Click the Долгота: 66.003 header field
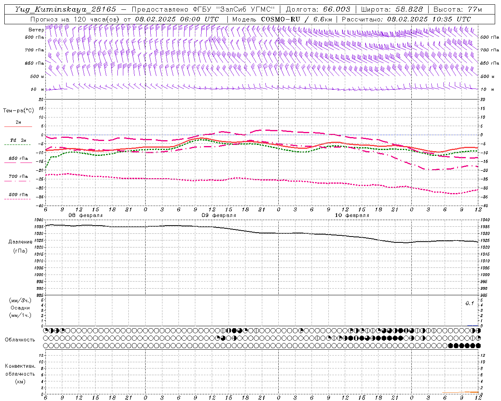 tap(318, 9)
